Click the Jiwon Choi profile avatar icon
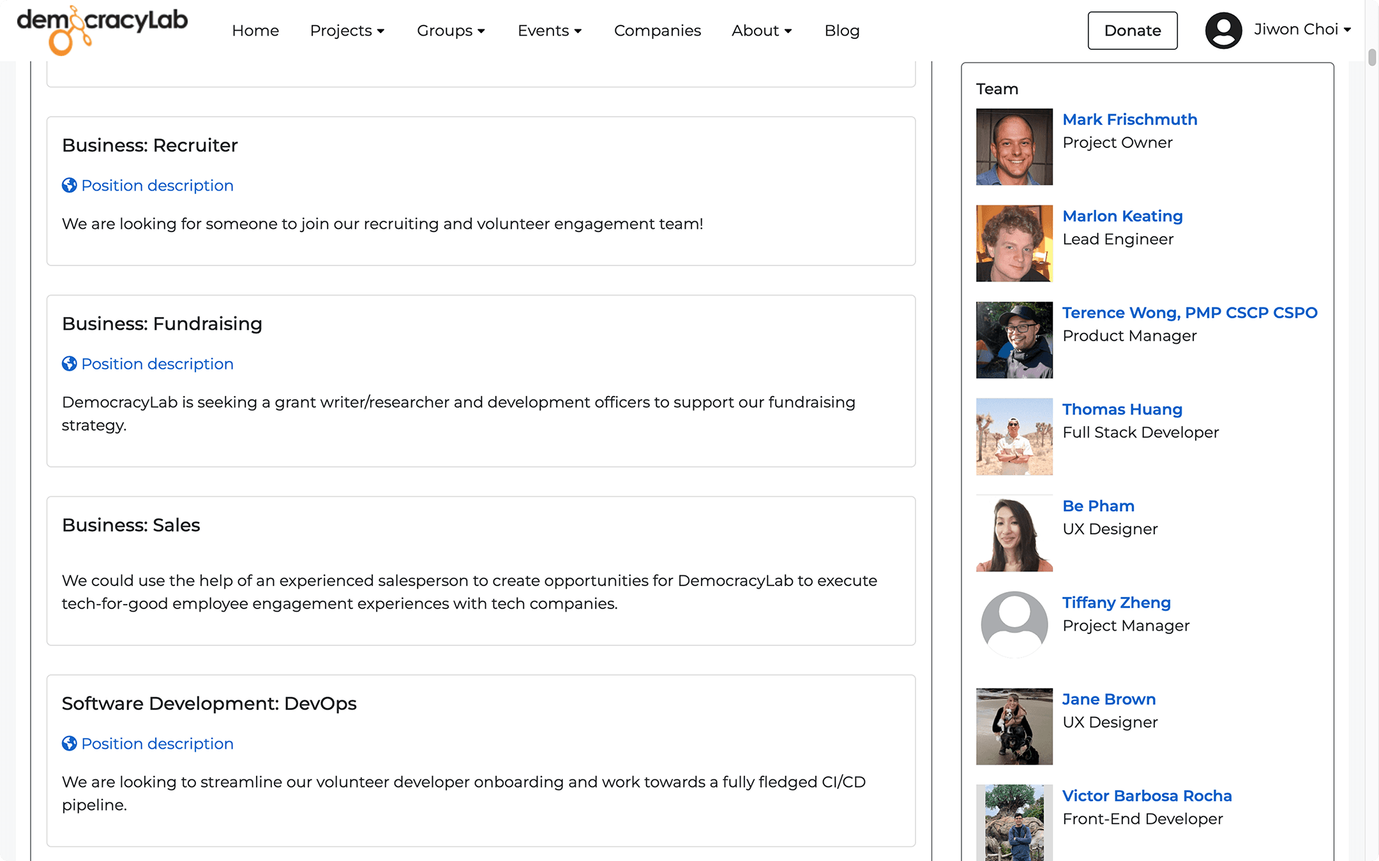 pyautogui.click(x=1223, y=30)
